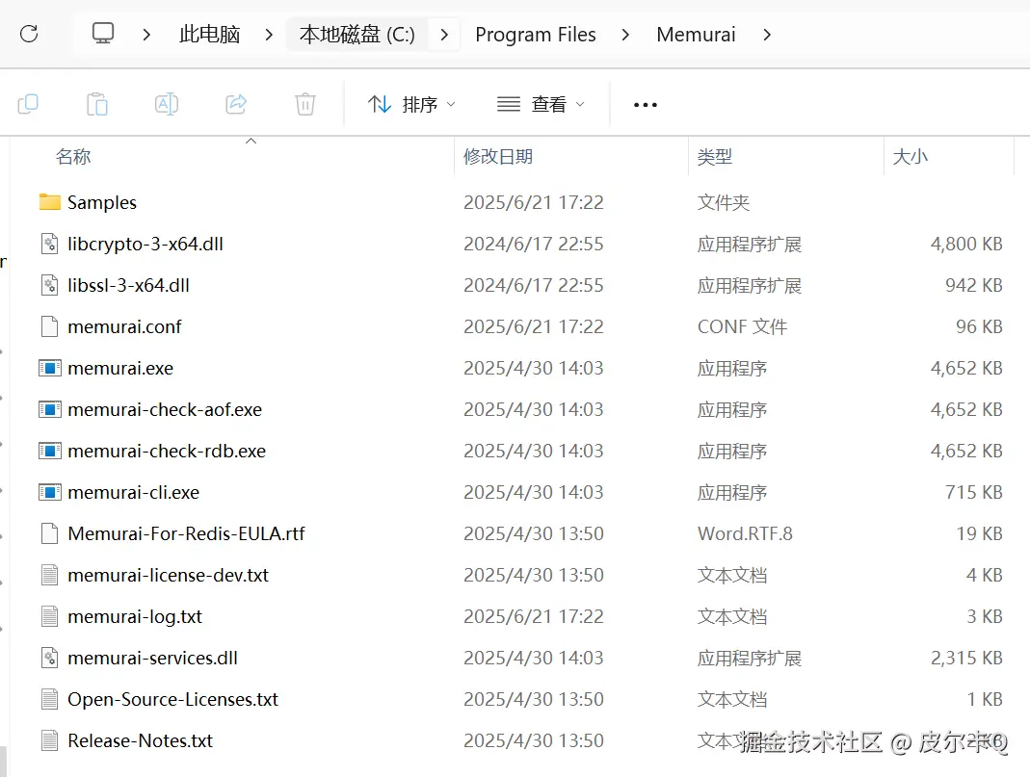This screenshot has height=777, width=1030.
Task: Select the memurai.conf file icon
Action: point(50,326)
